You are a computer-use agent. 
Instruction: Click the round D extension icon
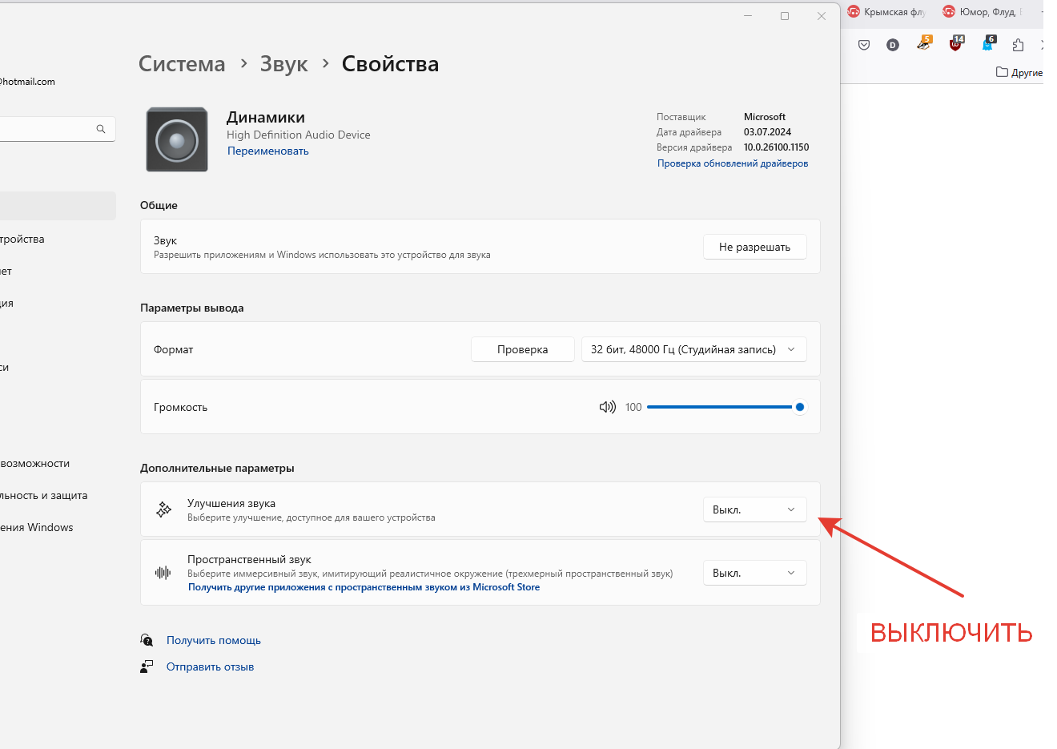pos(893,45)
